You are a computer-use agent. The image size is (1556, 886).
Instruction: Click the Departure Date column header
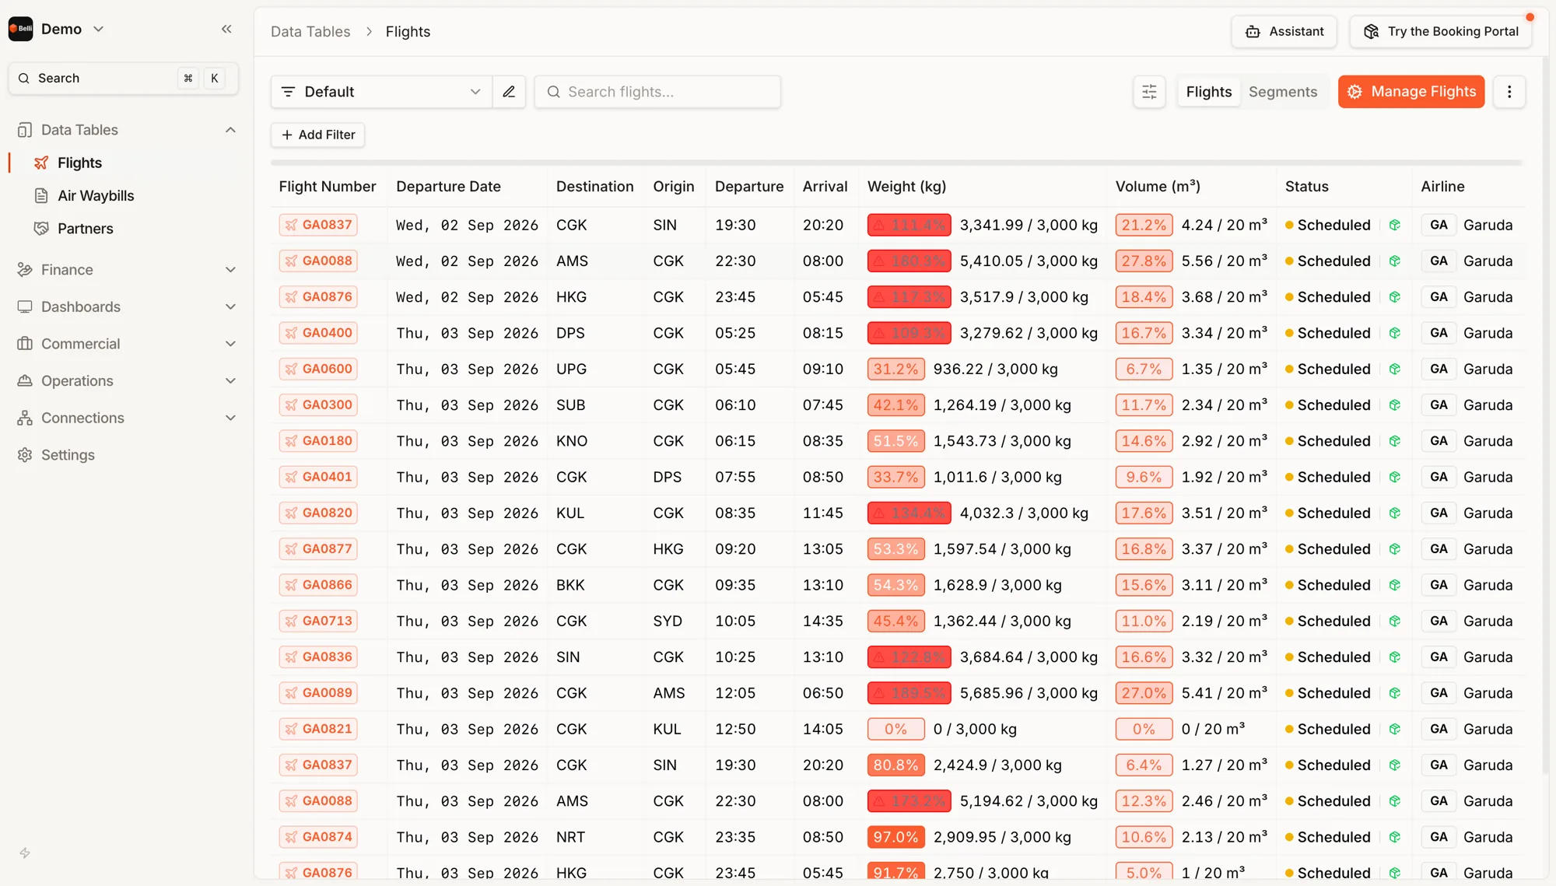point(448,187)
